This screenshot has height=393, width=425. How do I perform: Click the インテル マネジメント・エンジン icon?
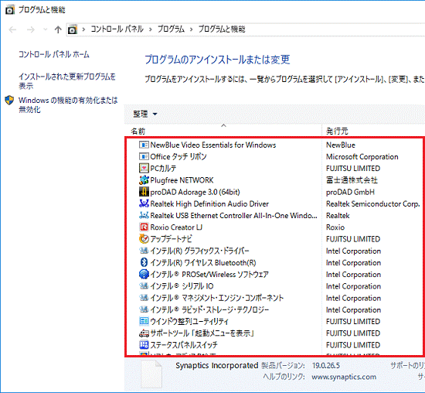(x=144, y=298)
